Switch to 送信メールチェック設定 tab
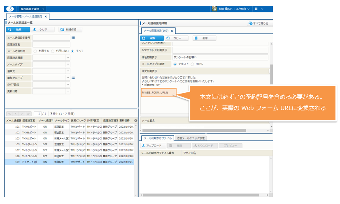Screen dimensions: 340x204 pos(191,138)
